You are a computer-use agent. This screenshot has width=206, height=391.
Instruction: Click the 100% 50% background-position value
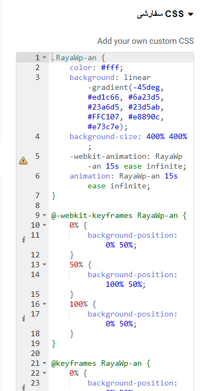(124, 284)
